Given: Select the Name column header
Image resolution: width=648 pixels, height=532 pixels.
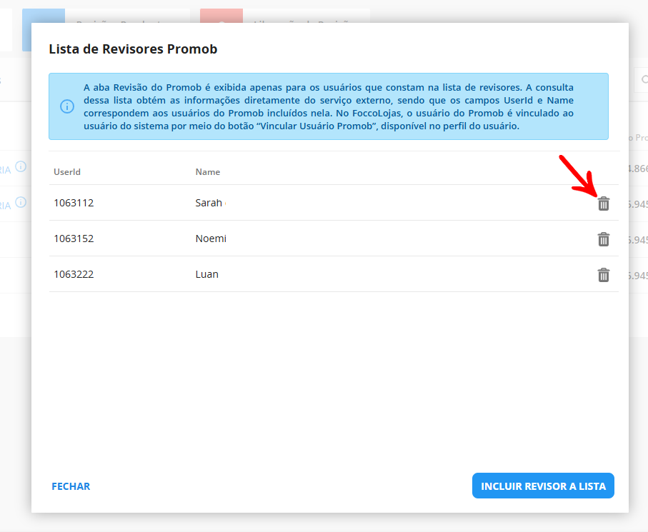Looking at the screenshot, I should click(208, 171).
